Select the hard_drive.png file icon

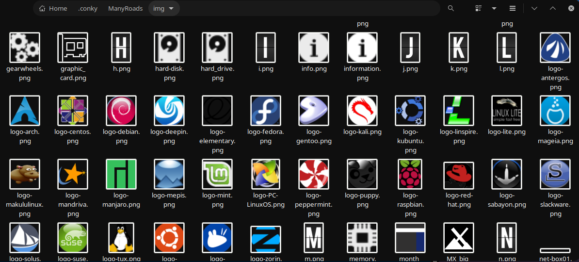218,47
